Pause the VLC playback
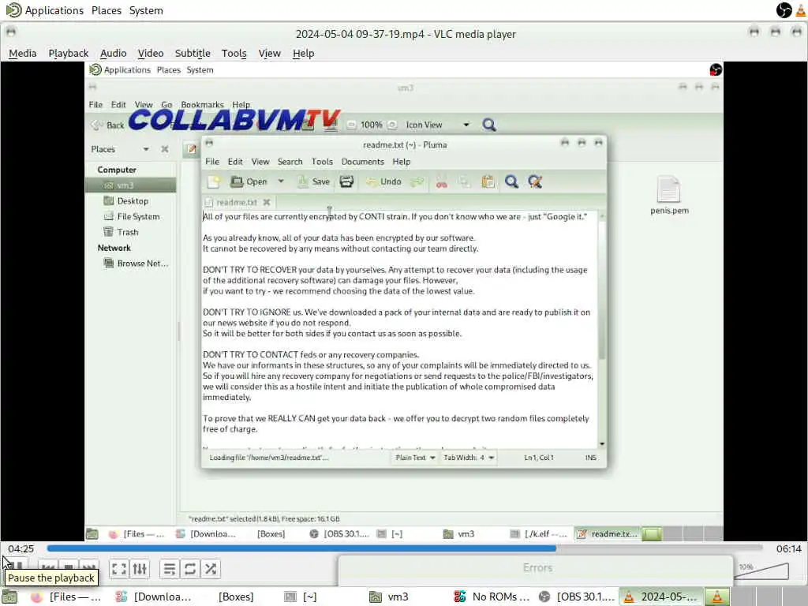The height and width of the screenshot is (606, 808). (x=17, y=567)
